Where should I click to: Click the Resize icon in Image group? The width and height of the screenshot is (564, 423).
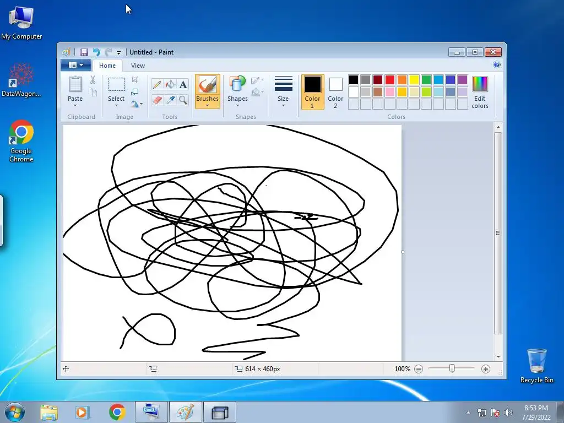point(135,92)
